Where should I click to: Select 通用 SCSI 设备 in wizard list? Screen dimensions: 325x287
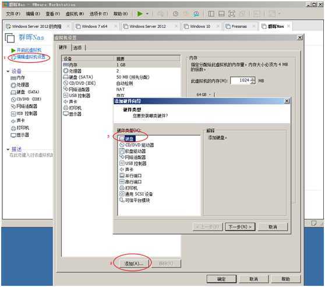pyautogui.click(x=136, y=194)
